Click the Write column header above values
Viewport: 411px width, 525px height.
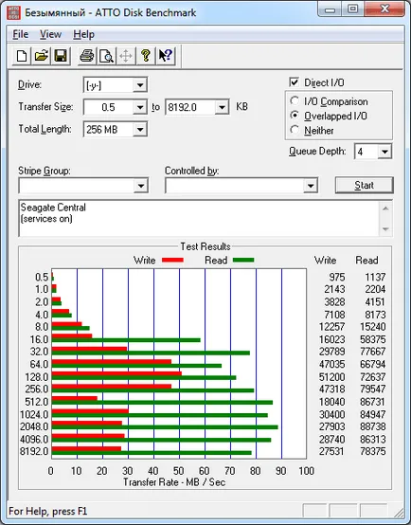click(x=326, y=261)
